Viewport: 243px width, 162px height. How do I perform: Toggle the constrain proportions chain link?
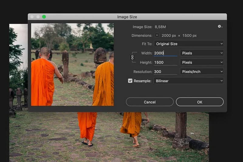point(132,57)
